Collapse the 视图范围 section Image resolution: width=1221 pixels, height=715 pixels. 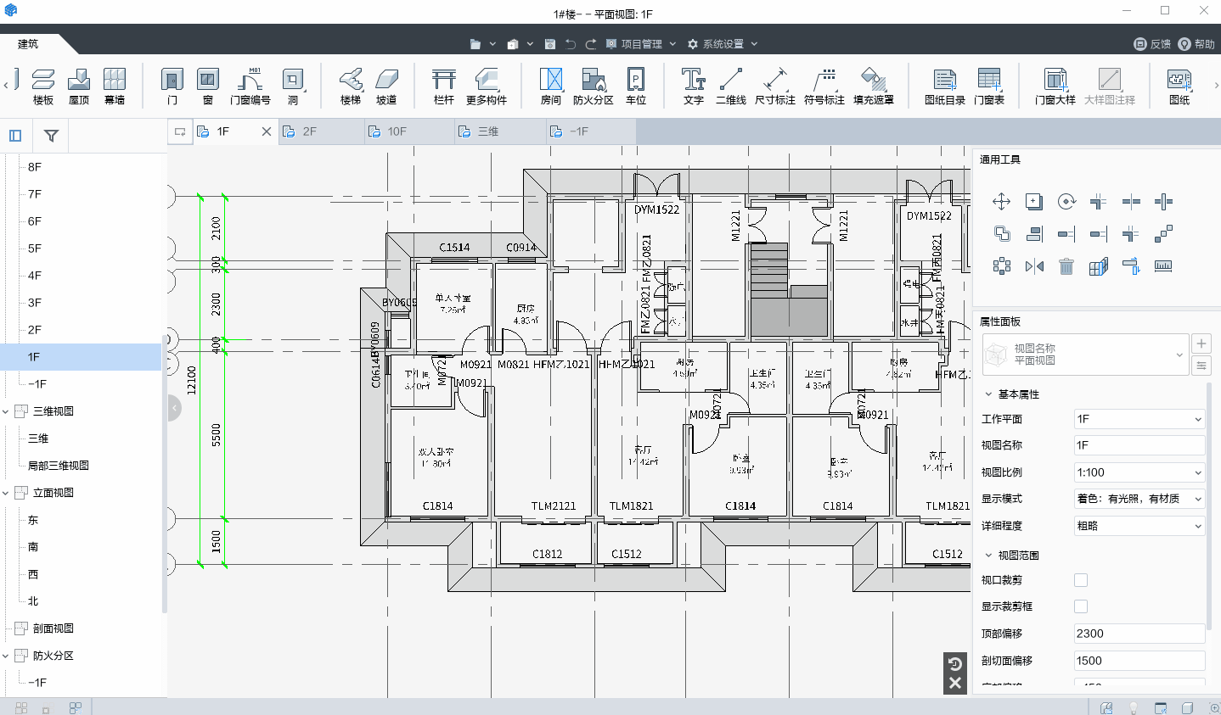coord(988,556)
